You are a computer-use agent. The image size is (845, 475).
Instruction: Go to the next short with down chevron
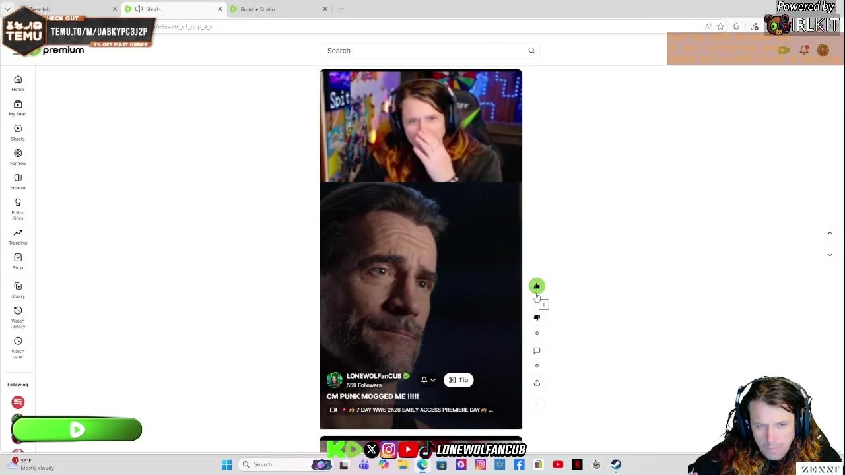coord(830,255)
